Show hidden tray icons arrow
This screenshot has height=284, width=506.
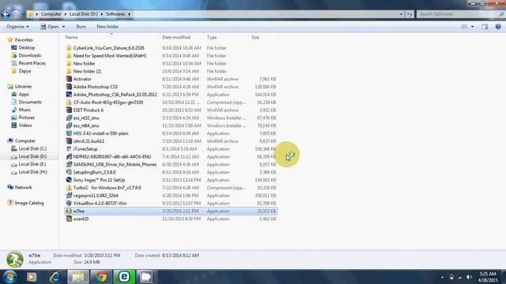tap(442, 277)
